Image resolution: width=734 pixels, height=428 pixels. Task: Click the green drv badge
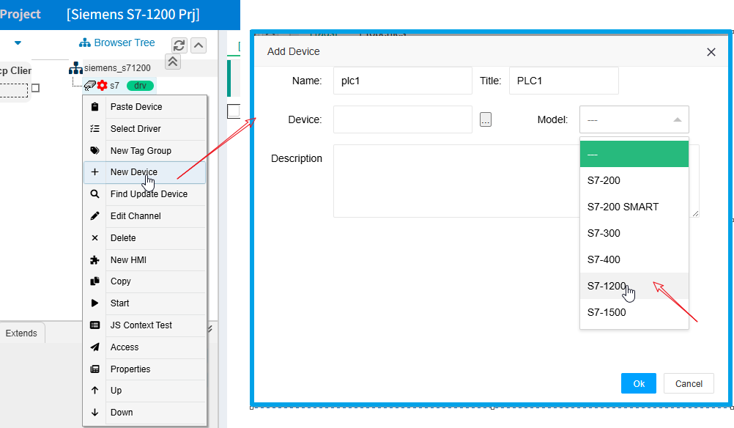point(140,86)
